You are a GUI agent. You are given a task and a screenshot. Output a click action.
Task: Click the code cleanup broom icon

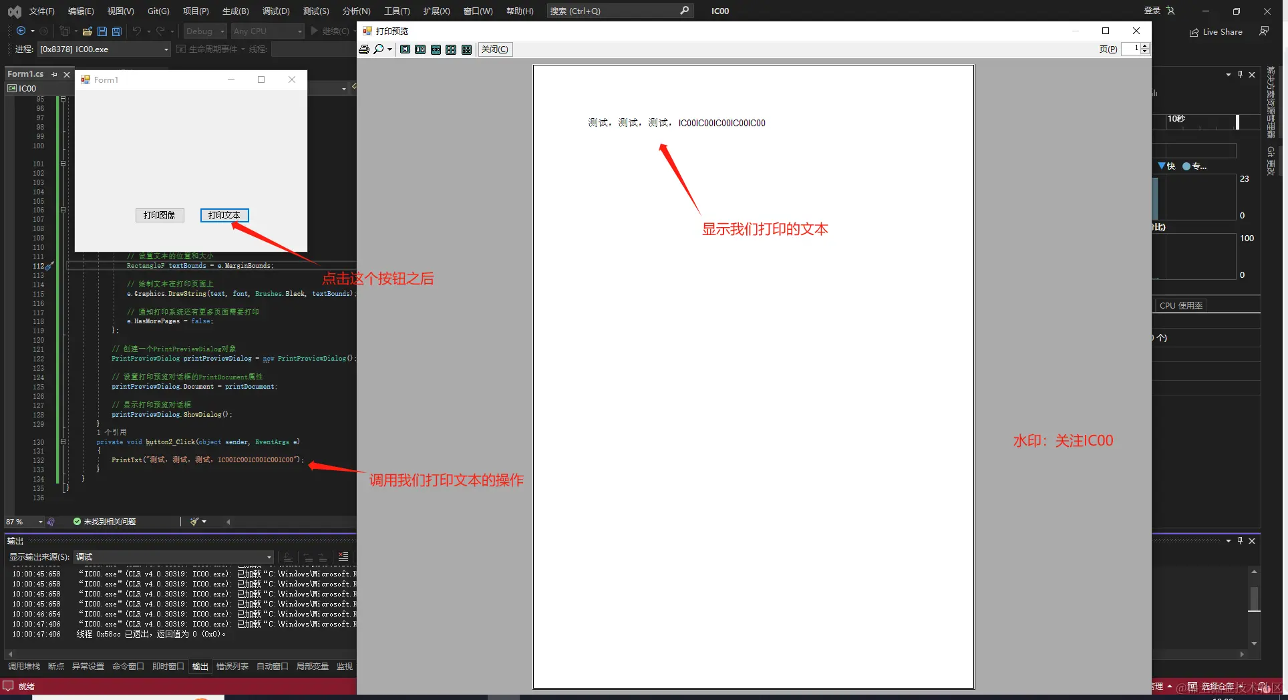(194, 522)
